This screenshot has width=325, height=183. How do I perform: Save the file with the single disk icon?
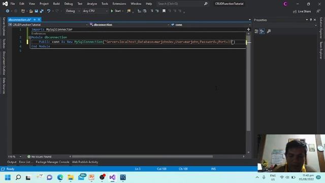(36, 11)
